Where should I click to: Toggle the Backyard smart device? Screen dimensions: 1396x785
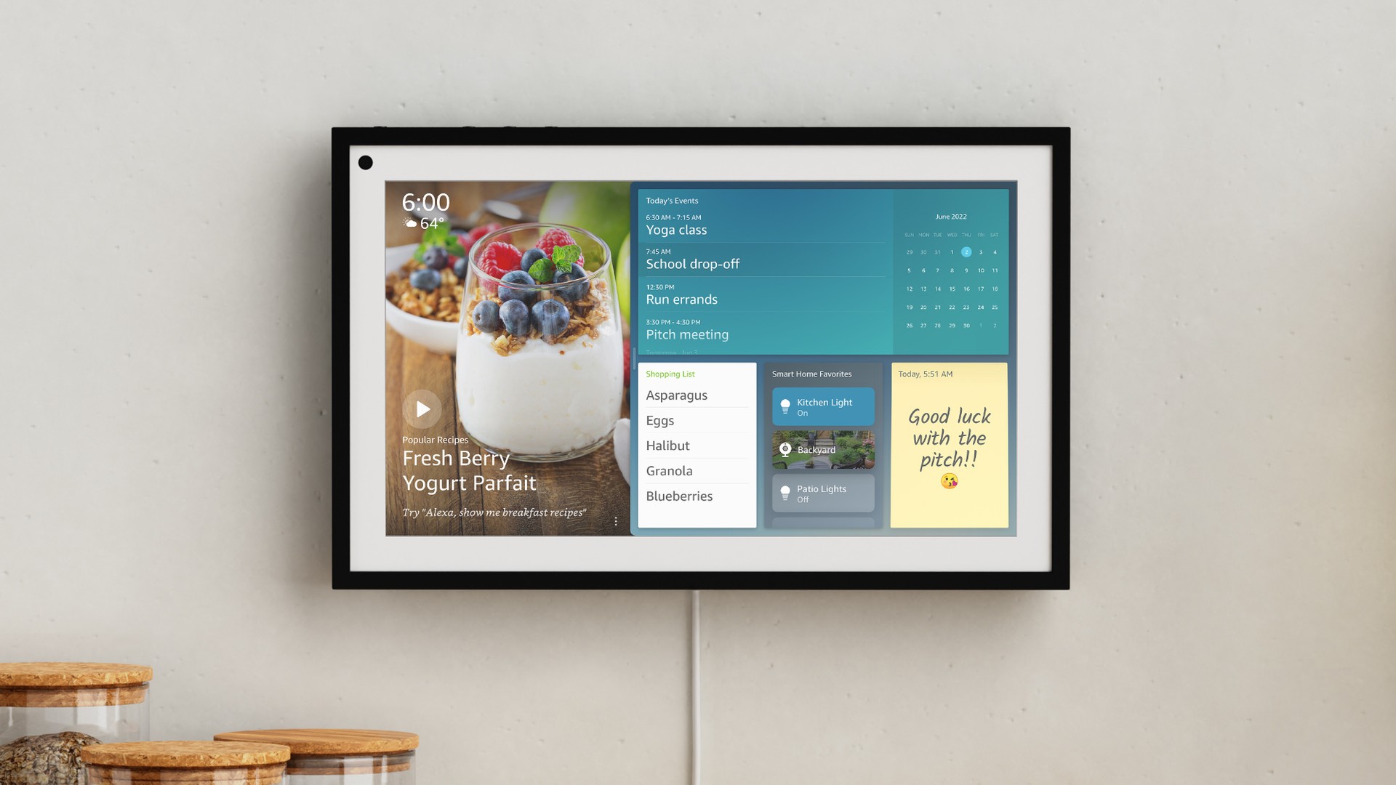(x=822, y=449)
